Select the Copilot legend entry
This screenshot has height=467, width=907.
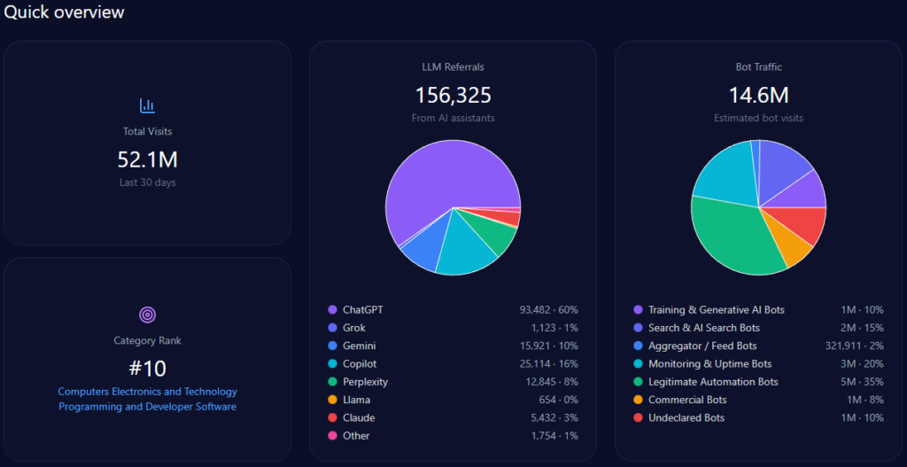360,364
